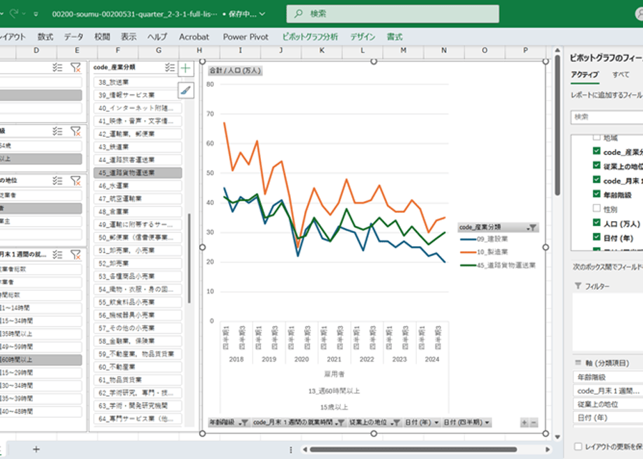This screenshot has width=643, height=459.
Task: Clear filter on topmost left slicer
Action: coord(75,67)
